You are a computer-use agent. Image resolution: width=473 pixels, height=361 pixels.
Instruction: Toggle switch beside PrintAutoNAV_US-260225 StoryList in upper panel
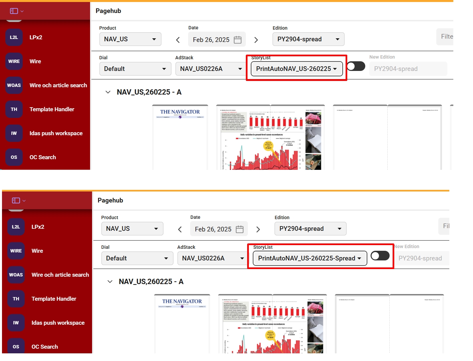click(356, 66)
